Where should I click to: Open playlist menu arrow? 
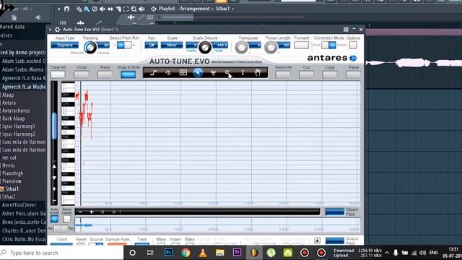59,9
